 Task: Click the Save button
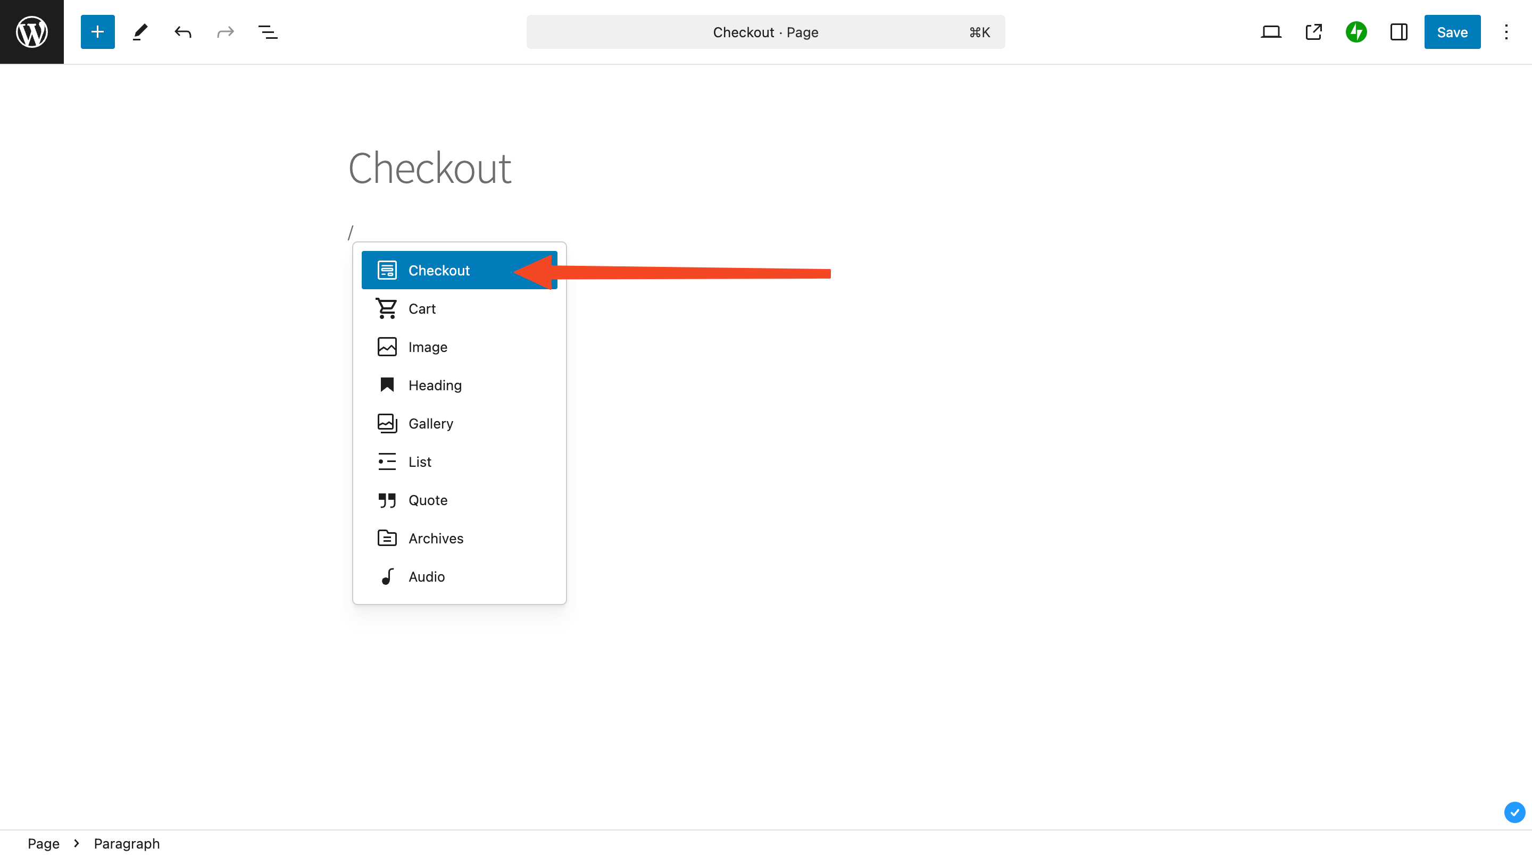(x=1452, y=31)
